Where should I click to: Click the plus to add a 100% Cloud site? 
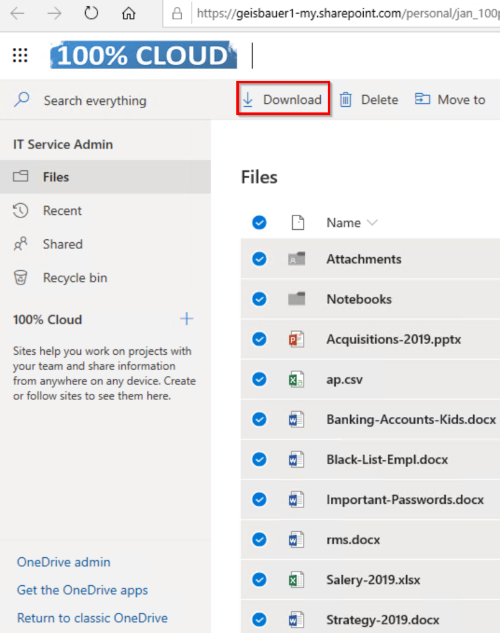click(187, 319)
